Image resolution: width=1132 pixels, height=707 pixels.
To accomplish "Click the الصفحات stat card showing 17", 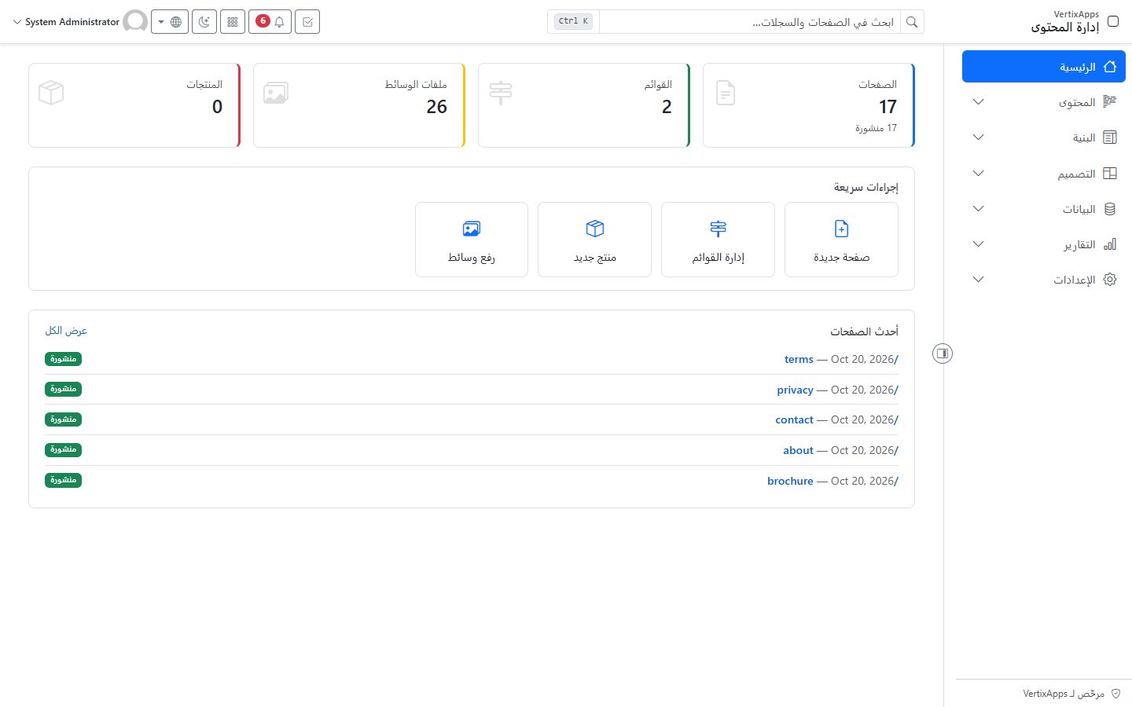I will (809, 105).
